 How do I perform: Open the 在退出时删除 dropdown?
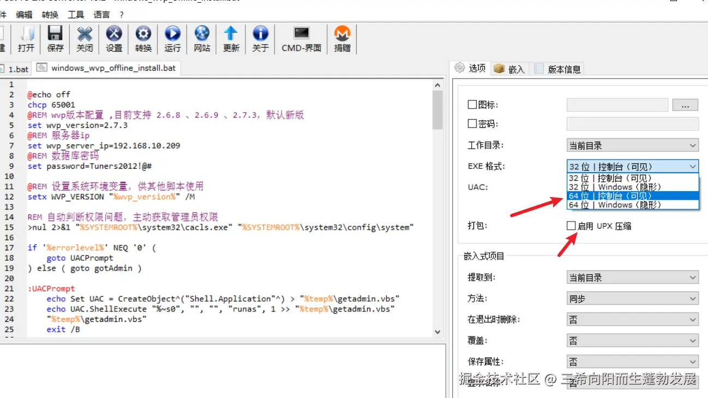click(x=633, y=320)
